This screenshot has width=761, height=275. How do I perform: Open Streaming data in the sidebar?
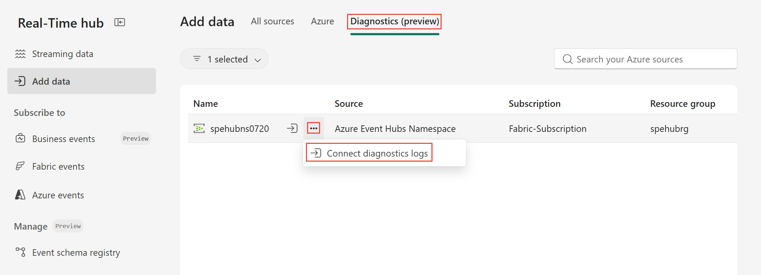coord(81,54)
